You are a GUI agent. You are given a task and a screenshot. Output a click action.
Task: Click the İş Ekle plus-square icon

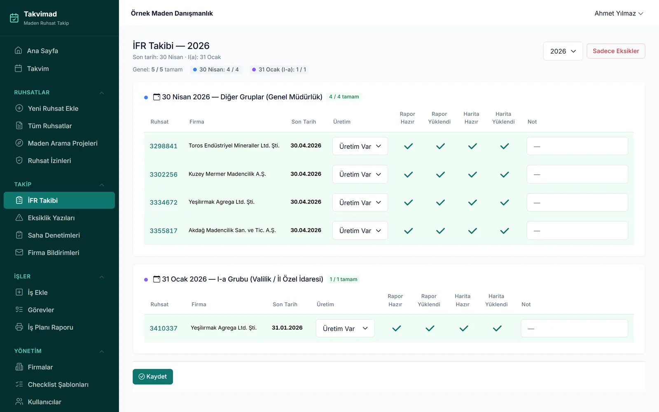click(x=19, y=292)
